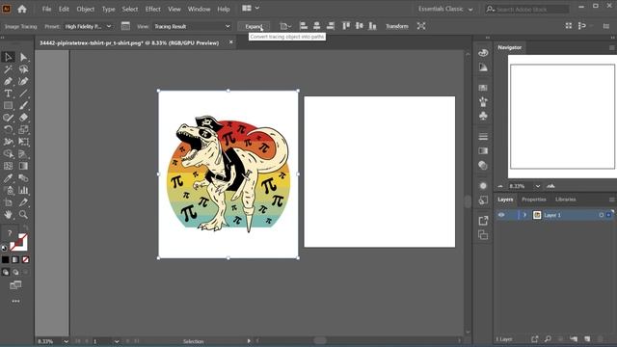Viewport: 617px width, 347px height.
Task: Choose the Gradient tool
Action: pos(23,166)
